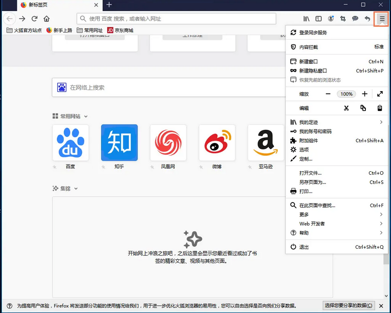This screenshot has height=313, width=391.
Task: Open the hamburger menu button
Action: point(382,18)
